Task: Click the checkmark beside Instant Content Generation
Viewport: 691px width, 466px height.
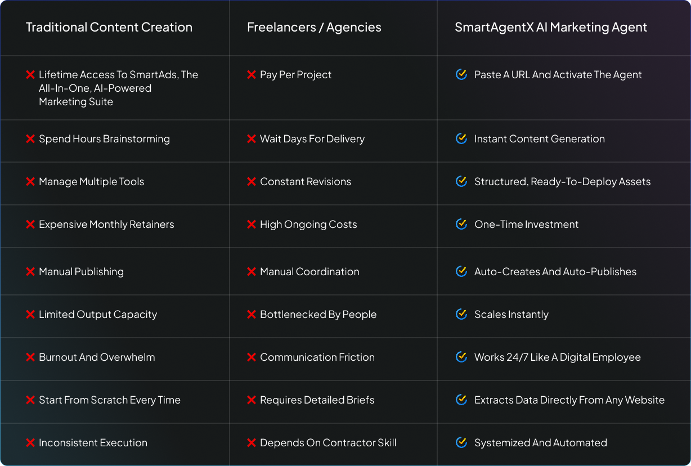Action: point(461,138)
